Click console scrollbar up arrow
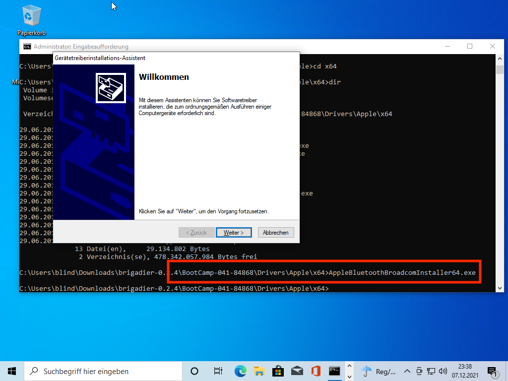Image resolution: width=508 pixels, height=381 pixels. 500,59
